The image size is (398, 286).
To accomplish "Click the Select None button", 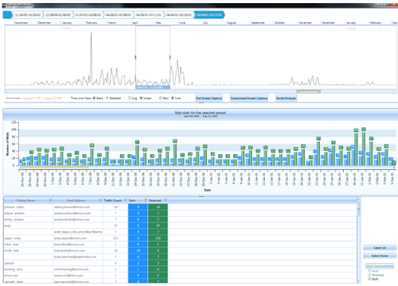I will [380, 256].
